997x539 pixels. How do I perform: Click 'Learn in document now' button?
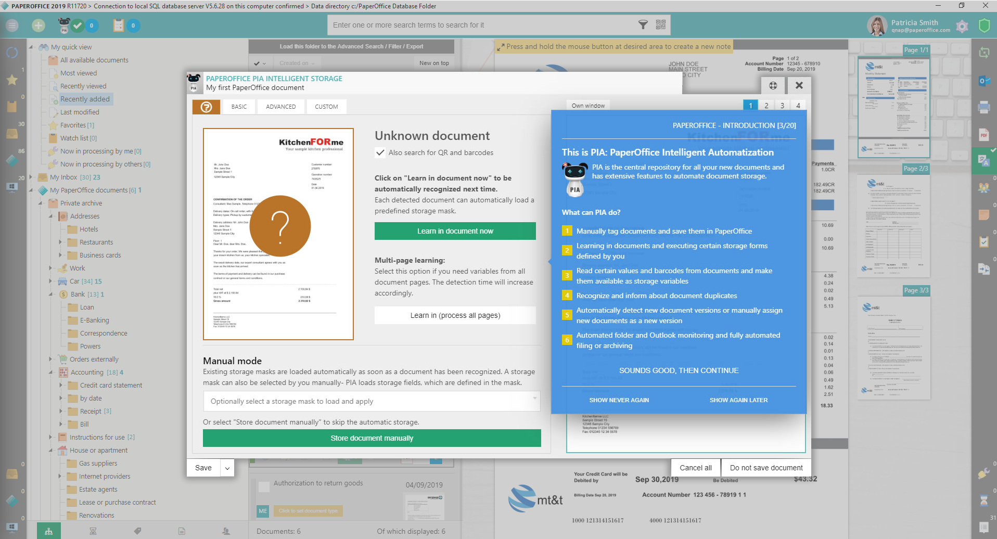point(455,231)
